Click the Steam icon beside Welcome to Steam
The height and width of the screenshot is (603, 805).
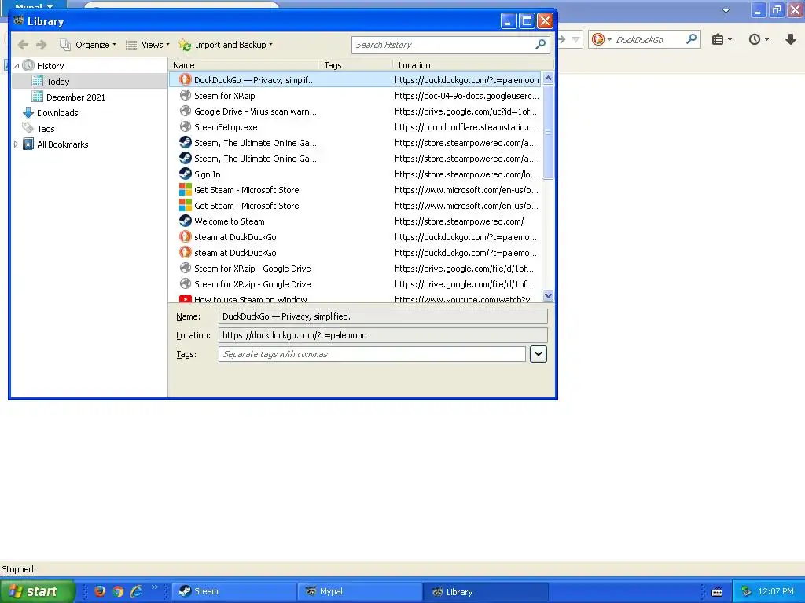tap(186, 221)
